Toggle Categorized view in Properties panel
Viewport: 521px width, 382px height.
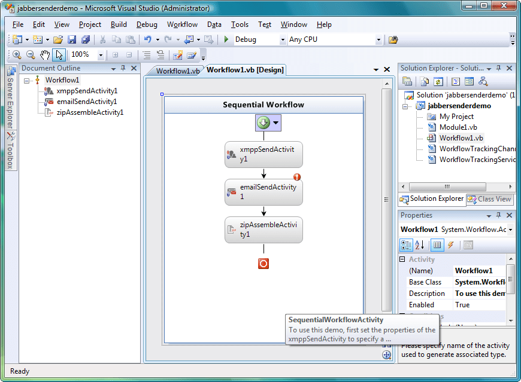[x=406, y=245]
